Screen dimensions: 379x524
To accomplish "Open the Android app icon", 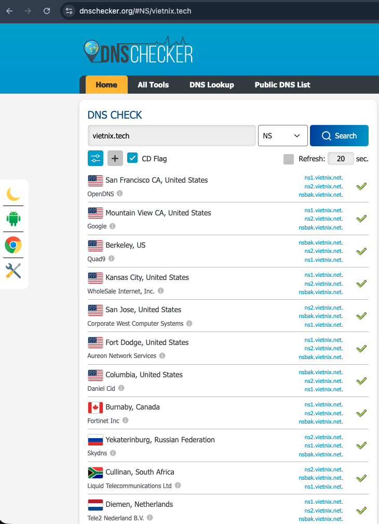I will (x=13, y=219).
